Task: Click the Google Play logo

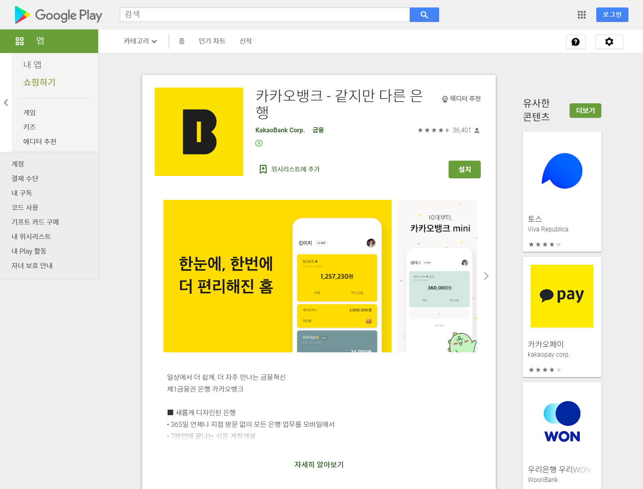Action: pyautogui.click(x=58, y=15)
